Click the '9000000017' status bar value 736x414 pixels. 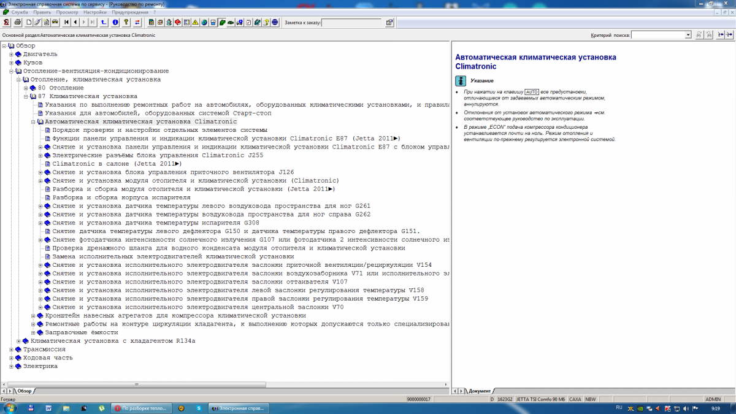(420, 399)
